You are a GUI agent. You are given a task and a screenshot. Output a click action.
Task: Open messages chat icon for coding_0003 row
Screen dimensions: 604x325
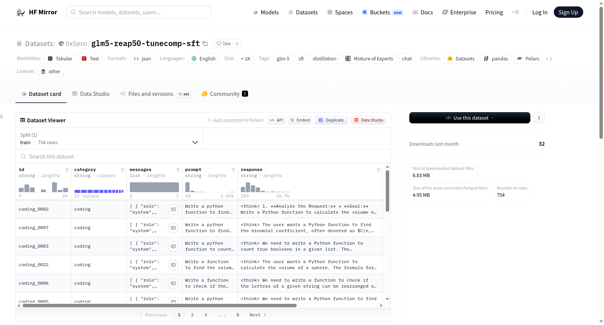click(x=173, y=246)
